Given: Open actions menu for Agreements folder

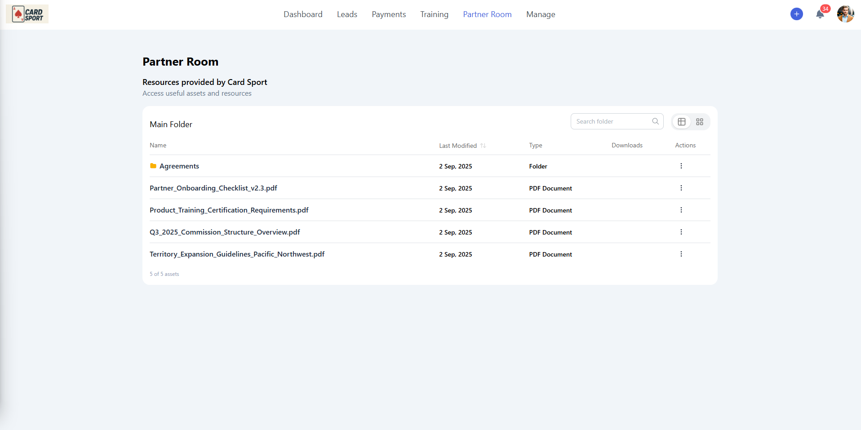Looking at the screenshot, I should 681,166.
